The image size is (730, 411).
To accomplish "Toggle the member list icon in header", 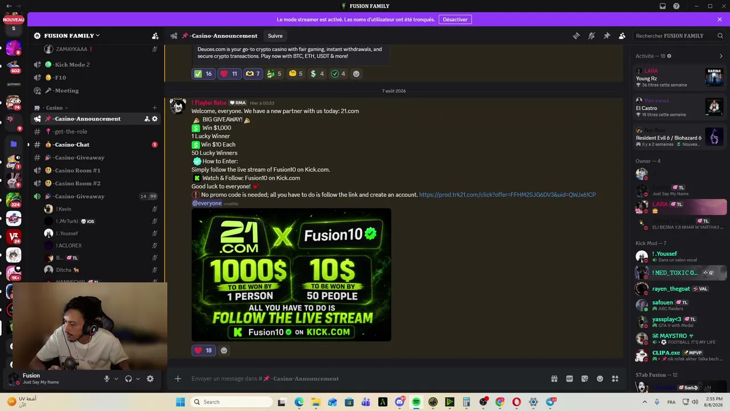I will [622, 35].
